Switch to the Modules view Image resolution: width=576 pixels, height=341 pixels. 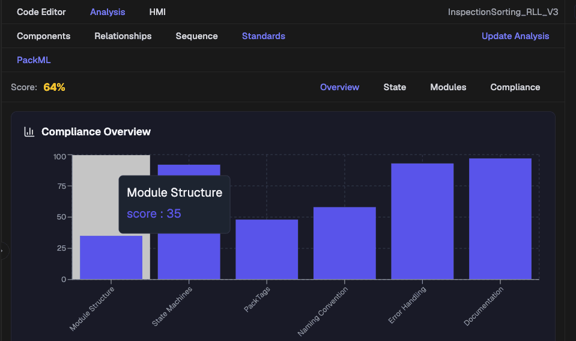(448, 87)
